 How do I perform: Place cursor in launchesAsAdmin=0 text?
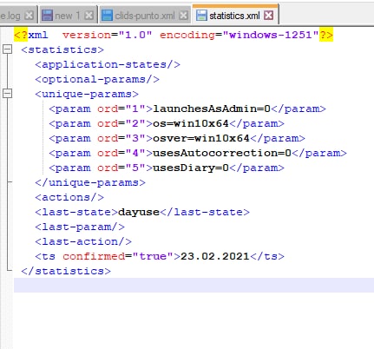pos(212,109)
